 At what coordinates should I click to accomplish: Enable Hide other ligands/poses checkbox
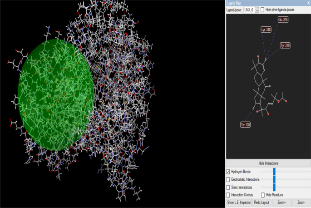[263, 10]
